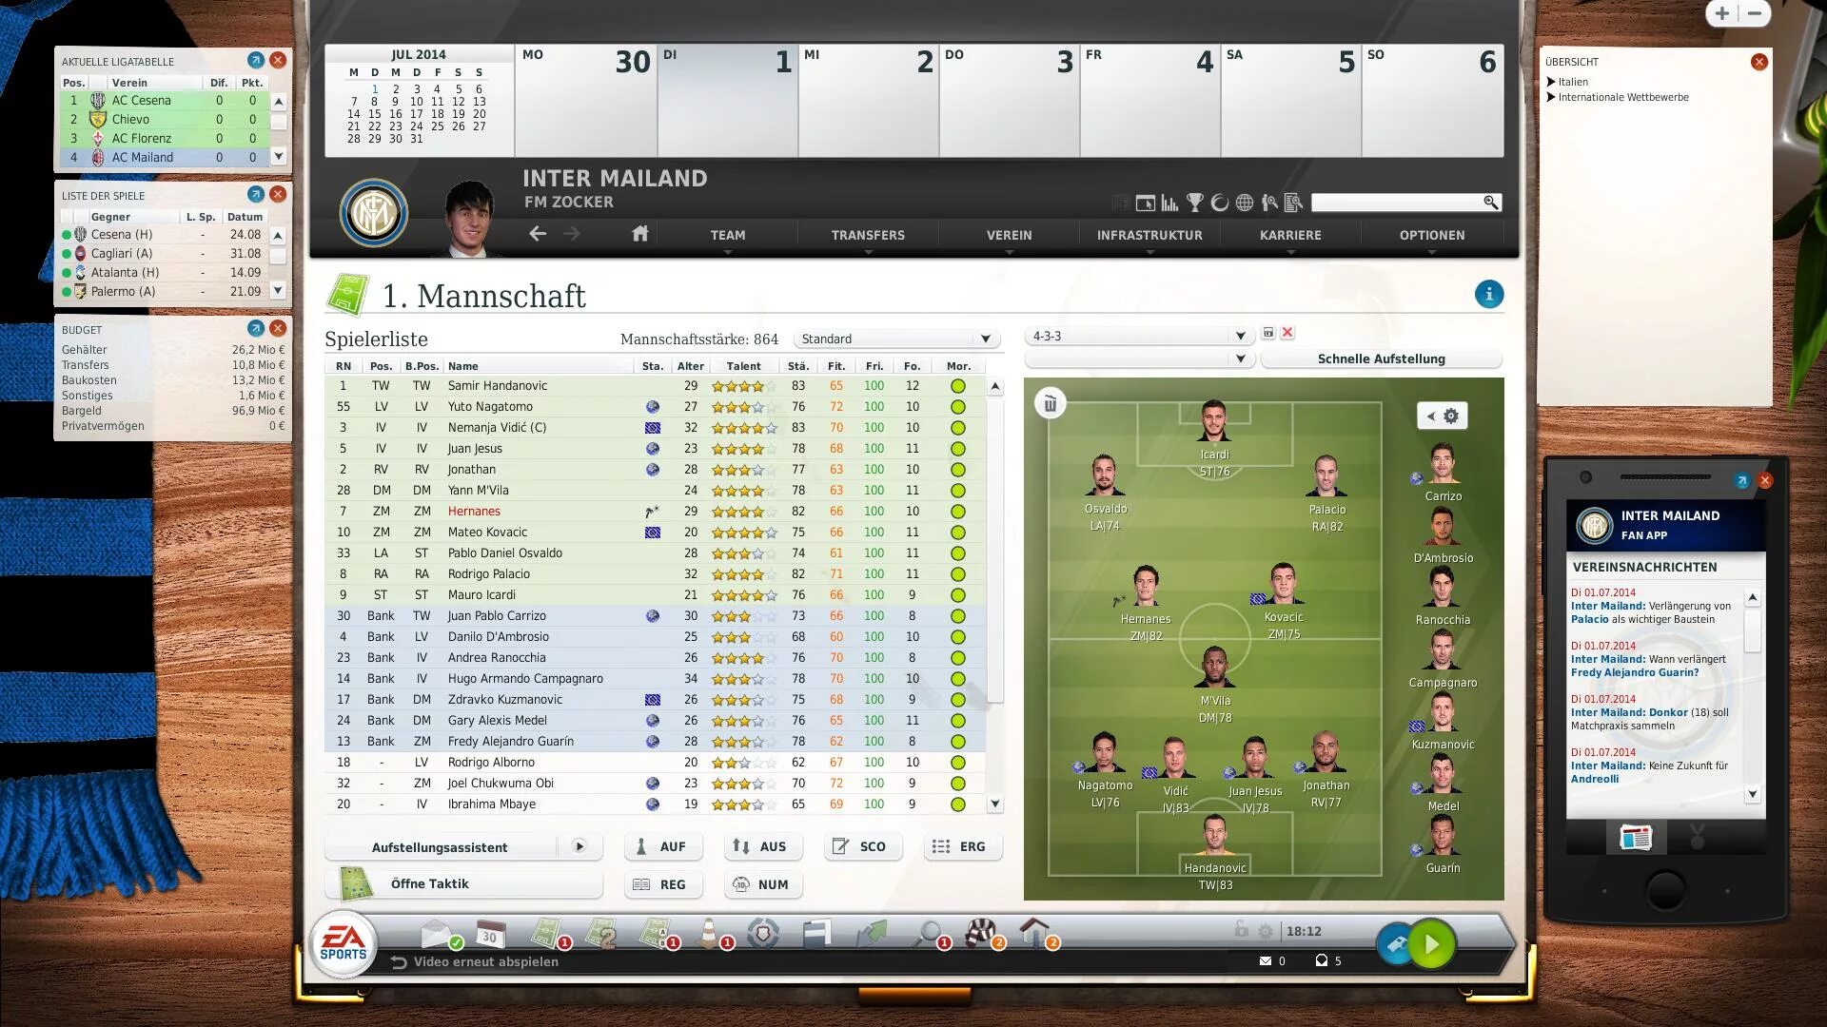The image size is (1827, 1027).
Task: Select the globe/international icon in toolbar
Action: pyautogui.click(x=1242, y=203)
